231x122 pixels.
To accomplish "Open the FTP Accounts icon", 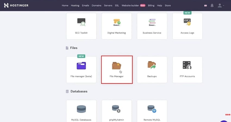I will click(187, 65).
